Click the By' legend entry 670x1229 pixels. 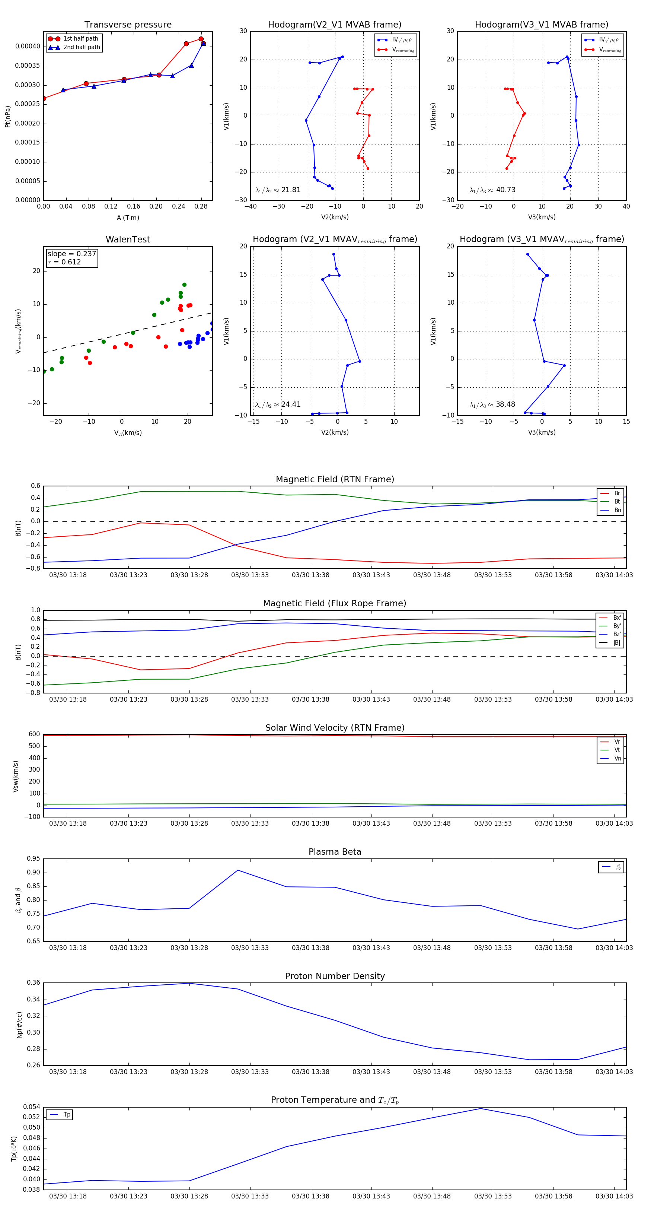610,626
